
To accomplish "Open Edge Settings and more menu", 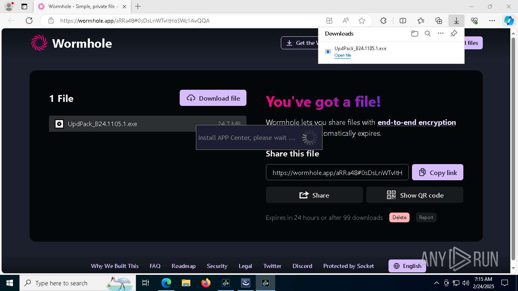I will 492,21.
